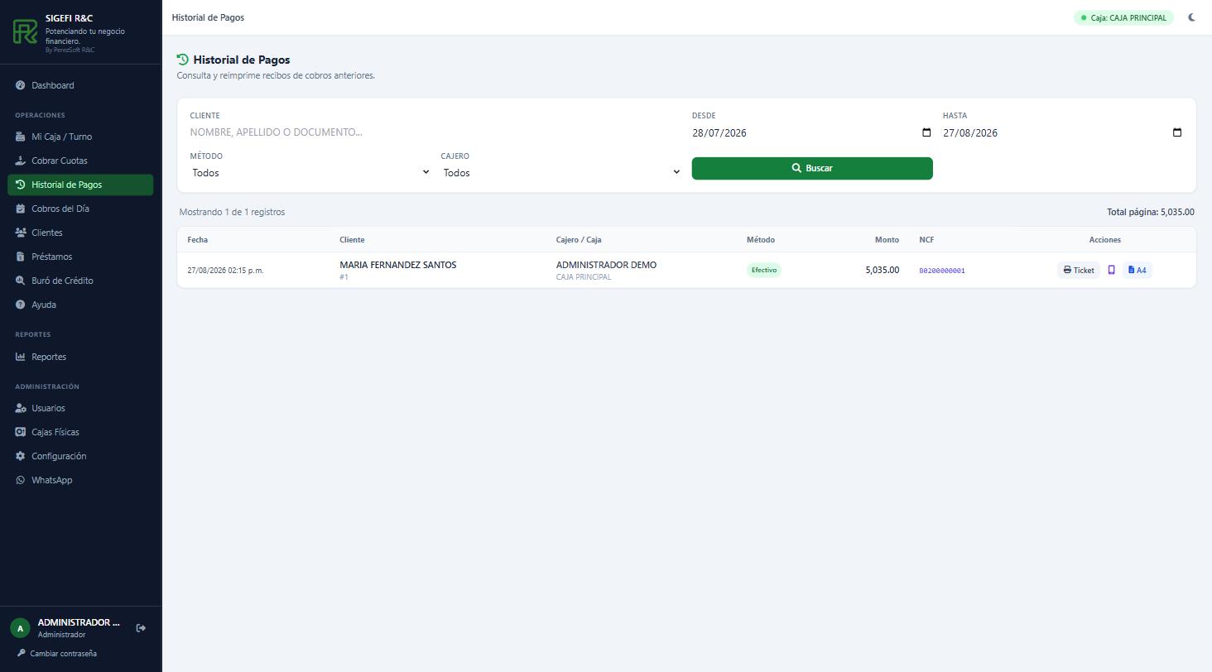Image resolution: width=1212 pixels, height=672 pixels.
Task: Click the Desde date field
Action: click(812, 132)
